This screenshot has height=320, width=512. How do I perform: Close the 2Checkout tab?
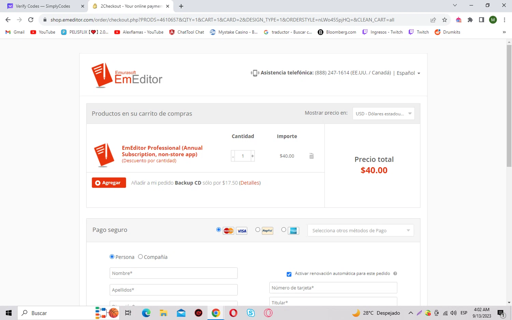168,6
